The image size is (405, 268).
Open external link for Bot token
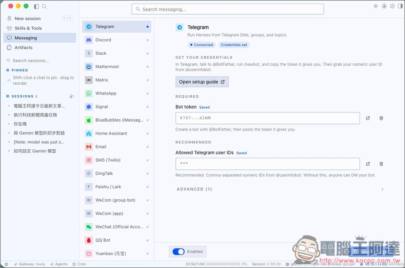pyautogui.click(x=368, y=118)
